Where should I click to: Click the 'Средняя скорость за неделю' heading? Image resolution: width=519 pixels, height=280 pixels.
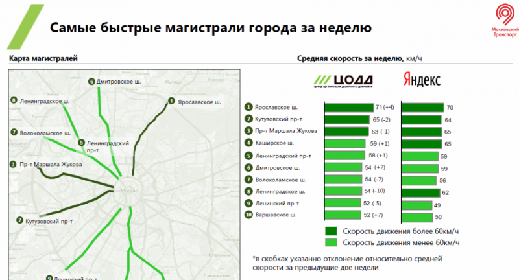pyautogui.click(x=350, y=58)
